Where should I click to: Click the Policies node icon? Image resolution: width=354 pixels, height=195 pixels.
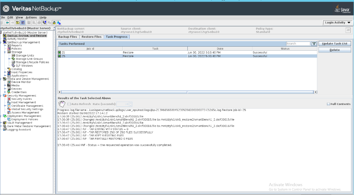(9, 48)
